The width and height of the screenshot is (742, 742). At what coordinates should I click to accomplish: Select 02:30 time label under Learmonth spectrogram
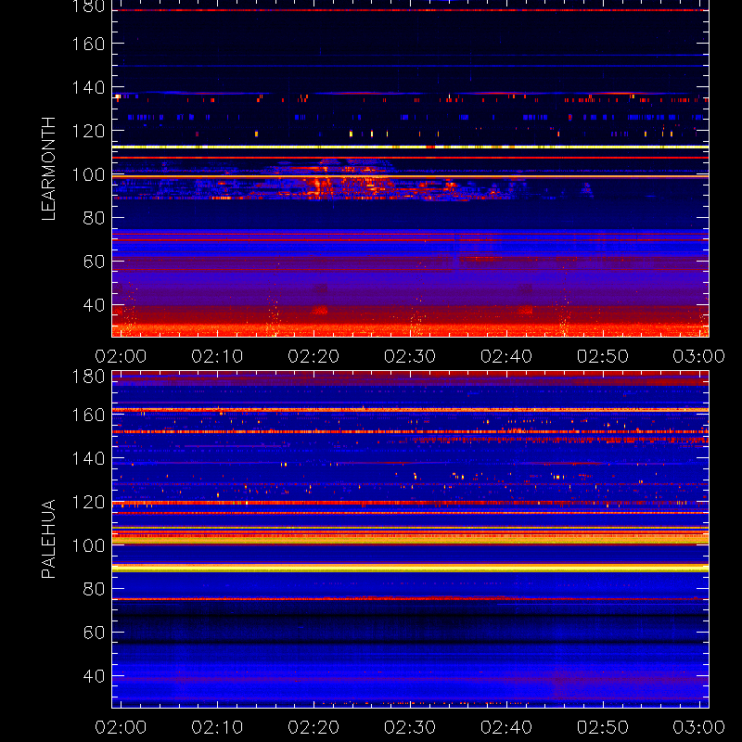[410, 356]
